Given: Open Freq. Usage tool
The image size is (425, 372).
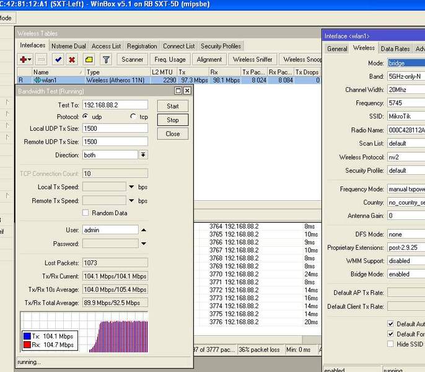Looking at the screenshot, I should tap(170, 60).
